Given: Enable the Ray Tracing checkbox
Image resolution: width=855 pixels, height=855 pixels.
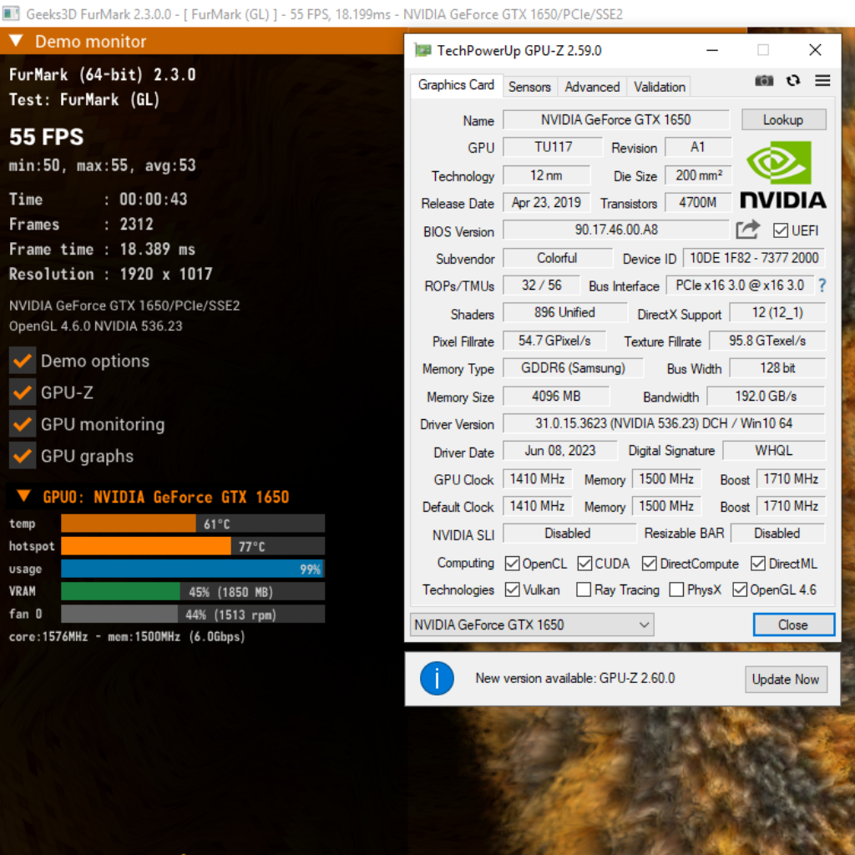Looking at the screenshot, I should [584, 589].
